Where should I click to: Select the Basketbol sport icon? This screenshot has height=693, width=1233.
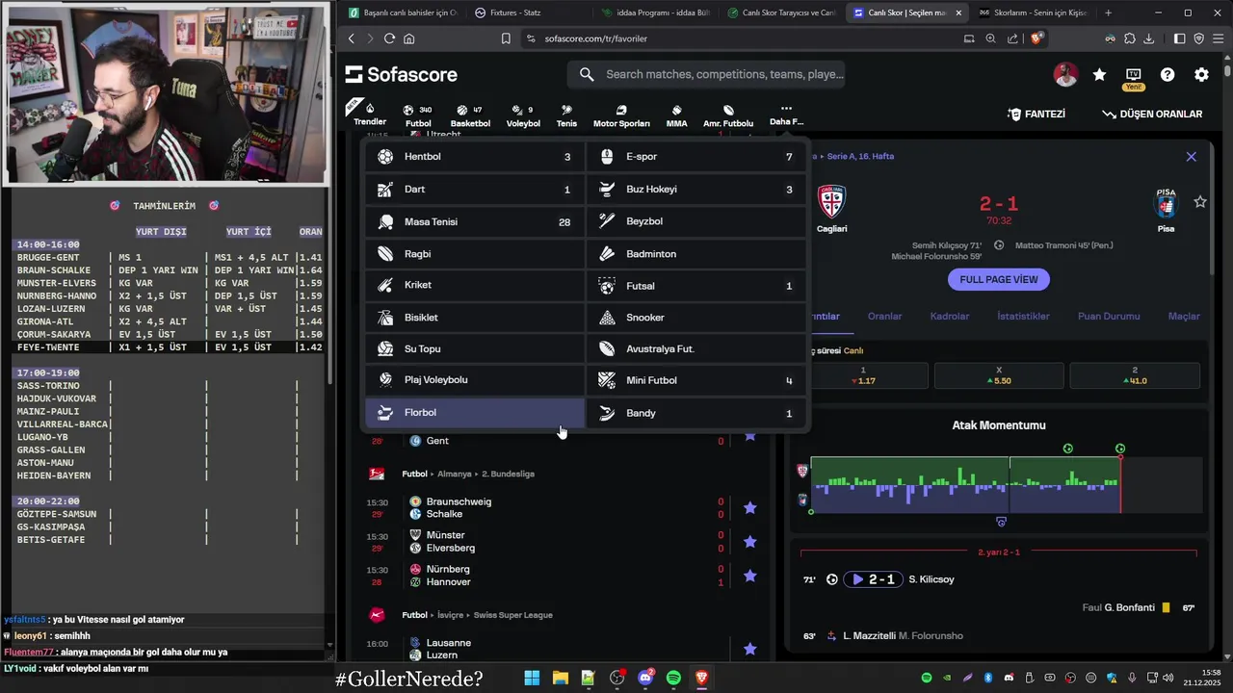click(x=470, y=115)
